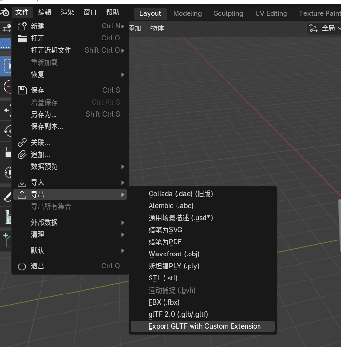Click the Save floppy disk icon

pyautogui.click(x=22, y=90)
